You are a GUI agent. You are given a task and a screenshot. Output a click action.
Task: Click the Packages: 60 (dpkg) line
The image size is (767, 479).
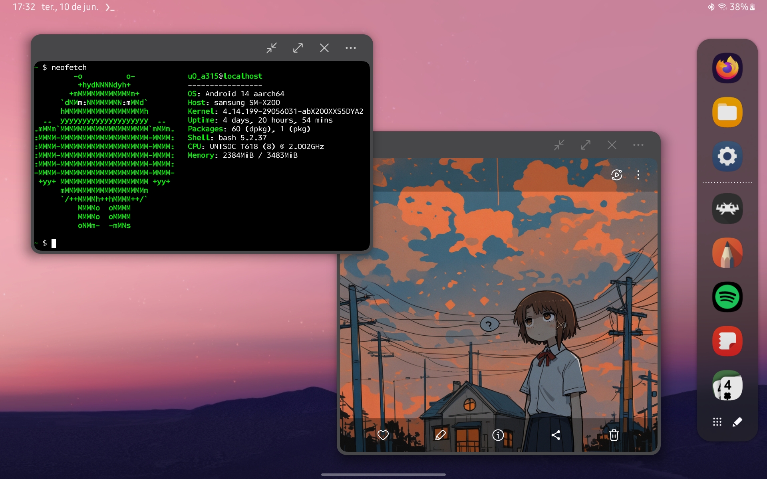tap(249, 129)
